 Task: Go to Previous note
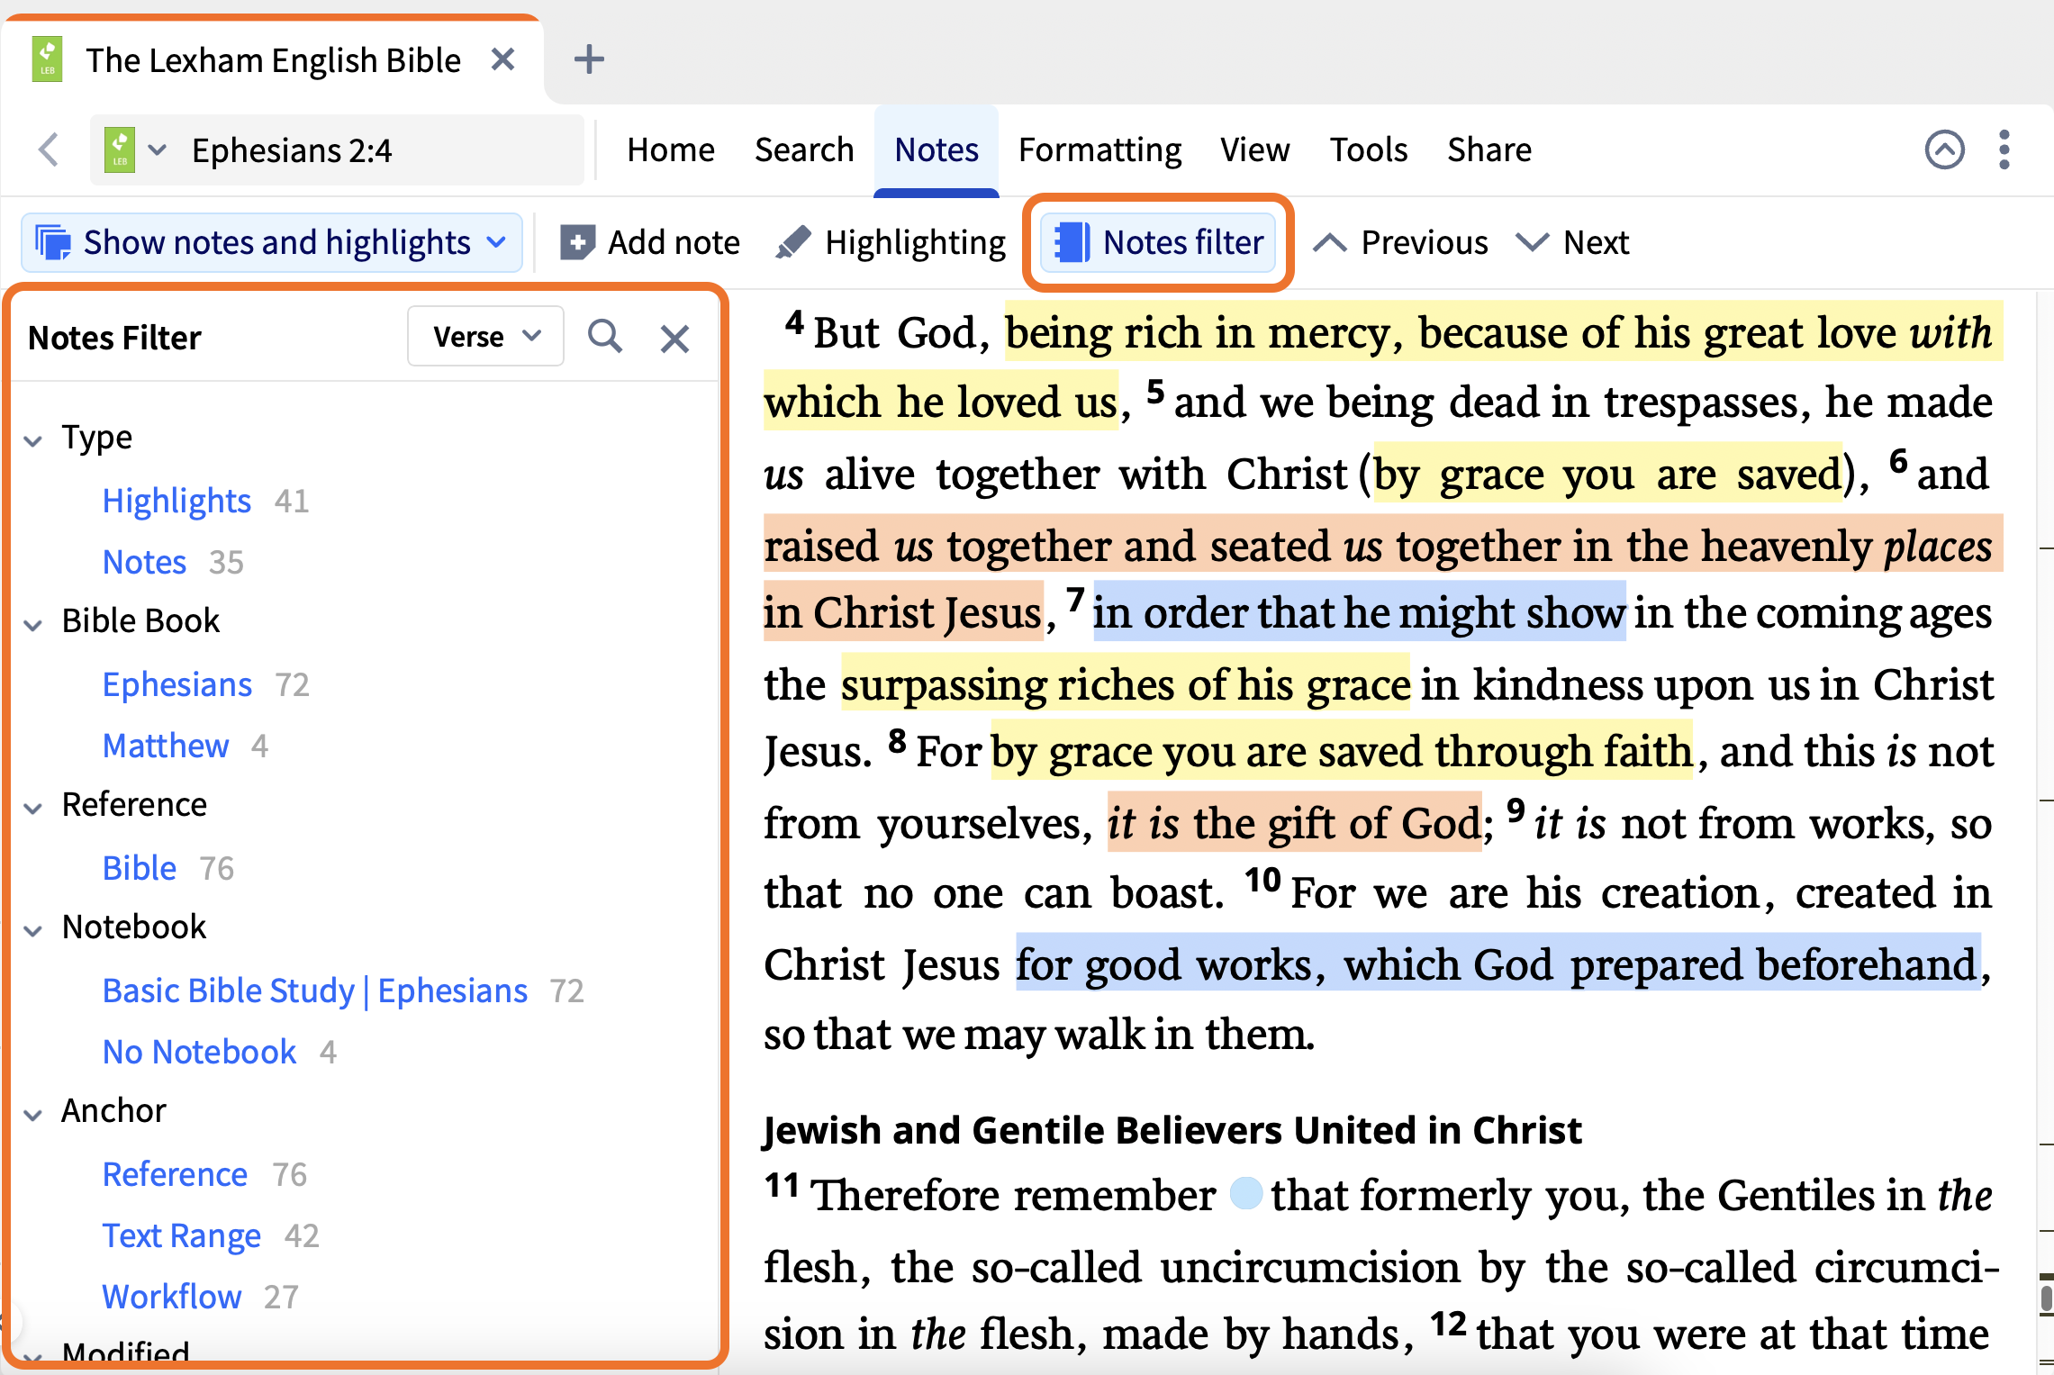[1401, 242]
